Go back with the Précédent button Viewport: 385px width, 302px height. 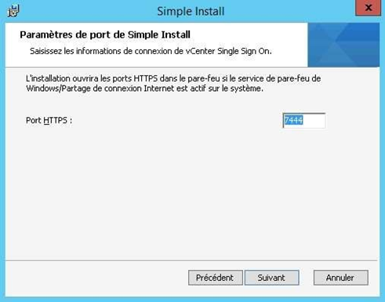[216, 278]
